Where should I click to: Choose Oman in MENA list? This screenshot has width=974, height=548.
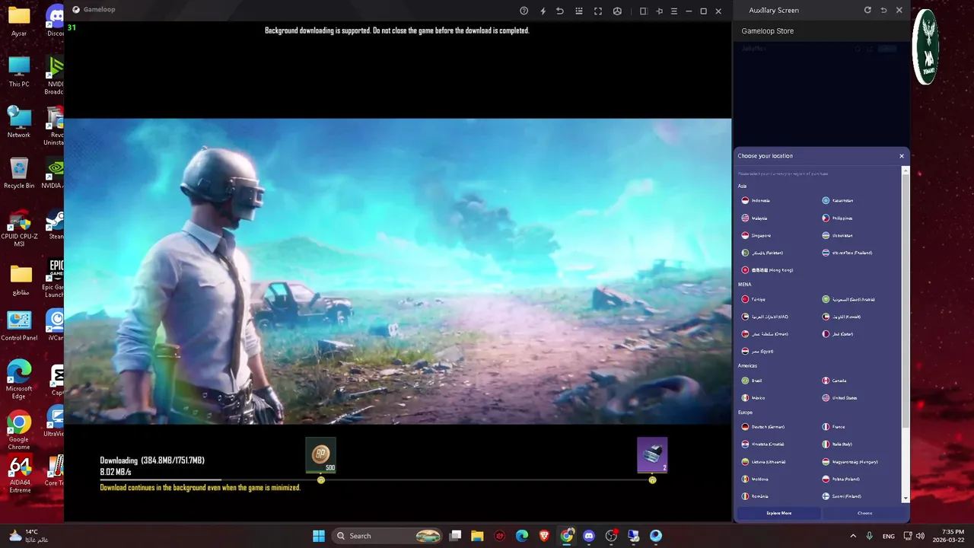pyautogui.click(x=765, y=334)
